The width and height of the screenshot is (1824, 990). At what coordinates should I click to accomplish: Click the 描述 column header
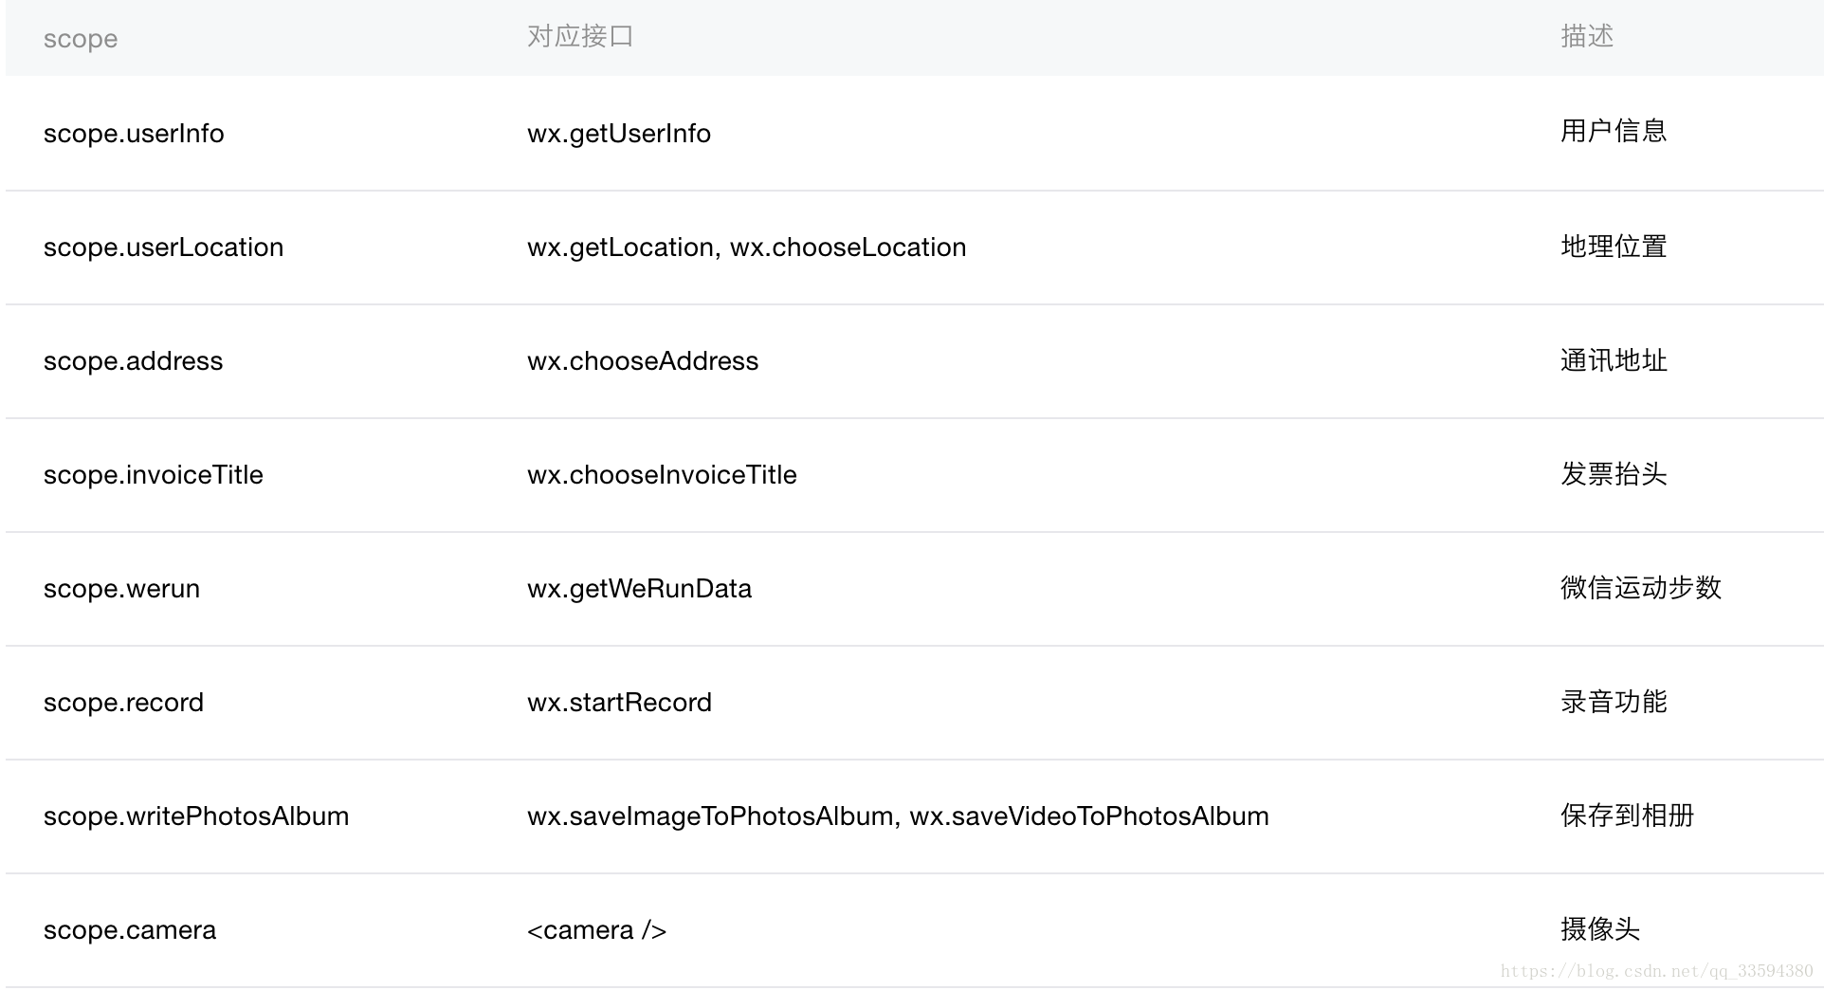1587,37
